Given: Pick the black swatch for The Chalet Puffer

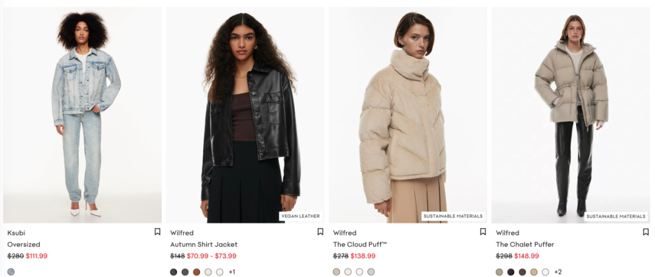Looking at the screenshot, I should (x=511, y=272).
